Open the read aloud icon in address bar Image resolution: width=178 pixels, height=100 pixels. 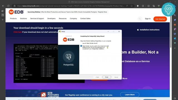point(127,6)
